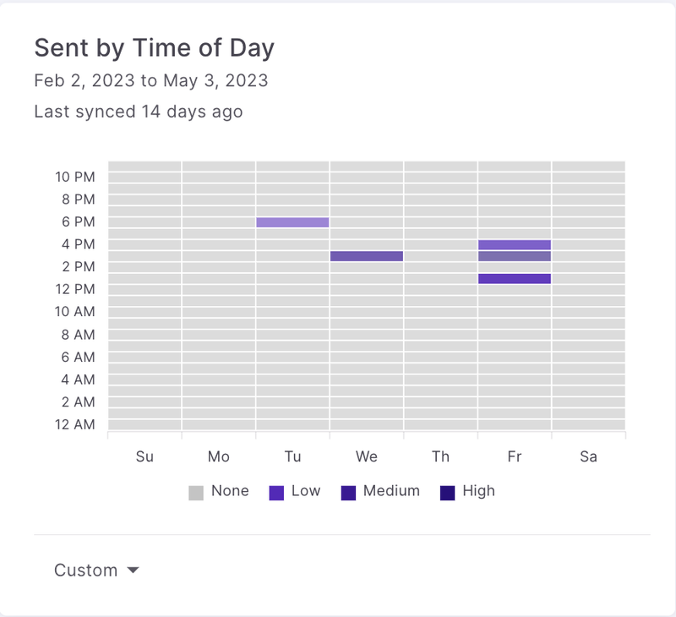This screenshot has width=676, height=617.
Task: Click the 12 AM time axis label
Action: click(75, 424)
